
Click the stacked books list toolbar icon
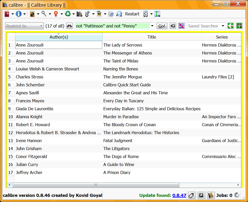111,14
